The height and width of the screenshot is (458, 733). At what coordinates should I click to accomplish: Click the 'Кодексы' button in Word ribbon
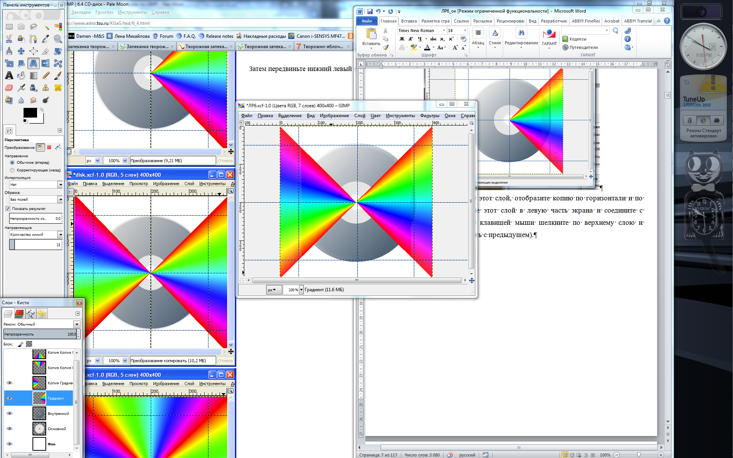pos(575,39)
